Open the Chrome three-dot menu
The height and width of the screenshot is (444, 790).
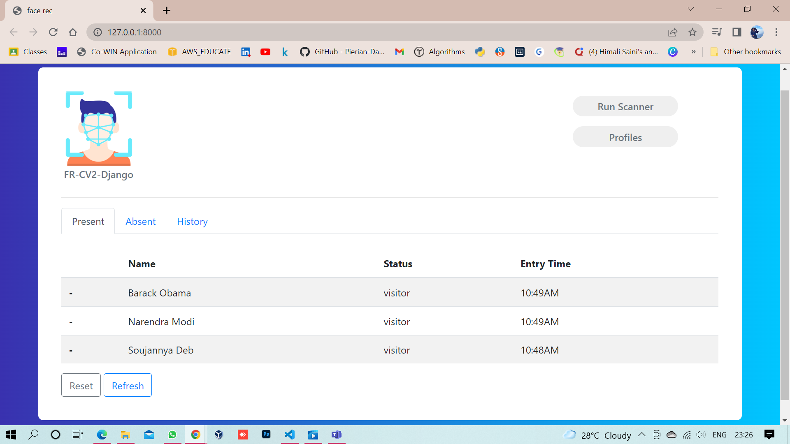point(777,32)
